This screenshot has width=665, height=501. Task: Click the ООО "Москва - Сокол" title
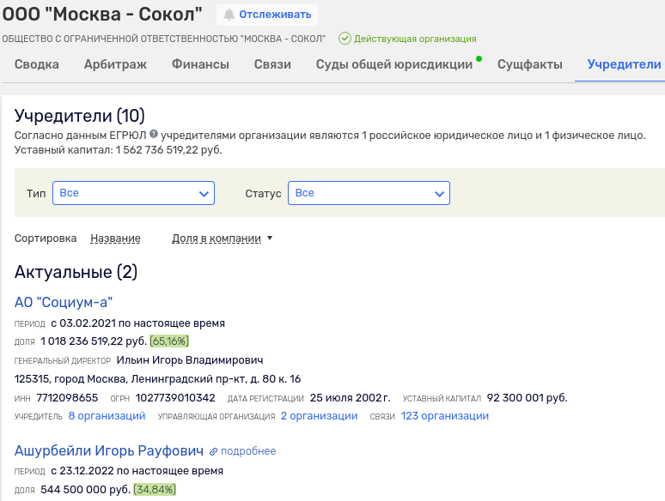[102, 15]
